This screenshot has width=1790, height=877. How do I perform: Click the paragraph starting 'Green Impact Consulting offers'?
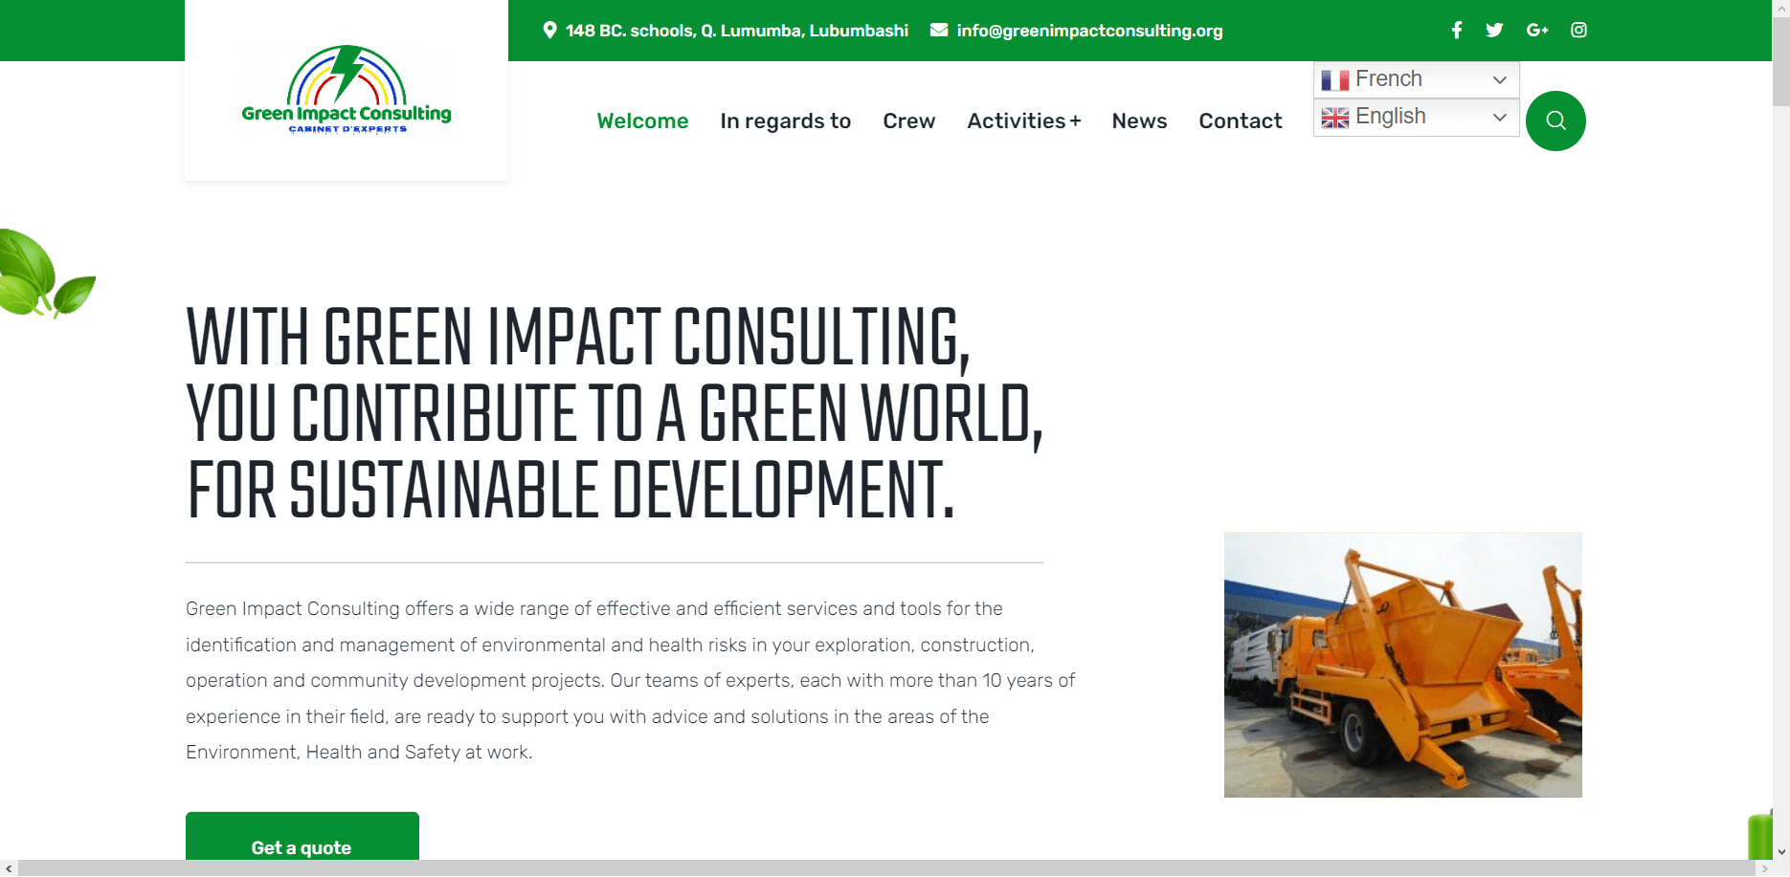pyautogui.click(x=630, y=680)
